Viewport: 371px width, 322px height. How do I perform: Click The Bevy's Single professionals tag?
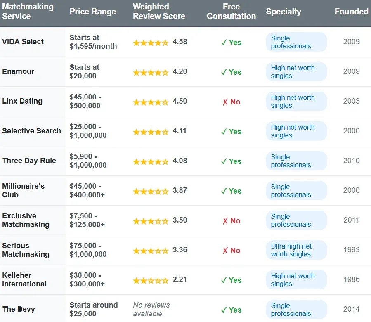pyautogui.click(x=296, y=310)
